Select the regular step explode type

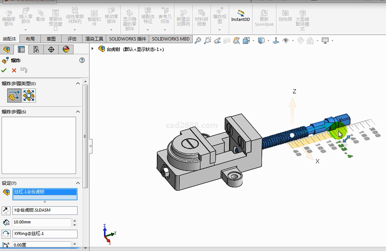coord(14,96)
